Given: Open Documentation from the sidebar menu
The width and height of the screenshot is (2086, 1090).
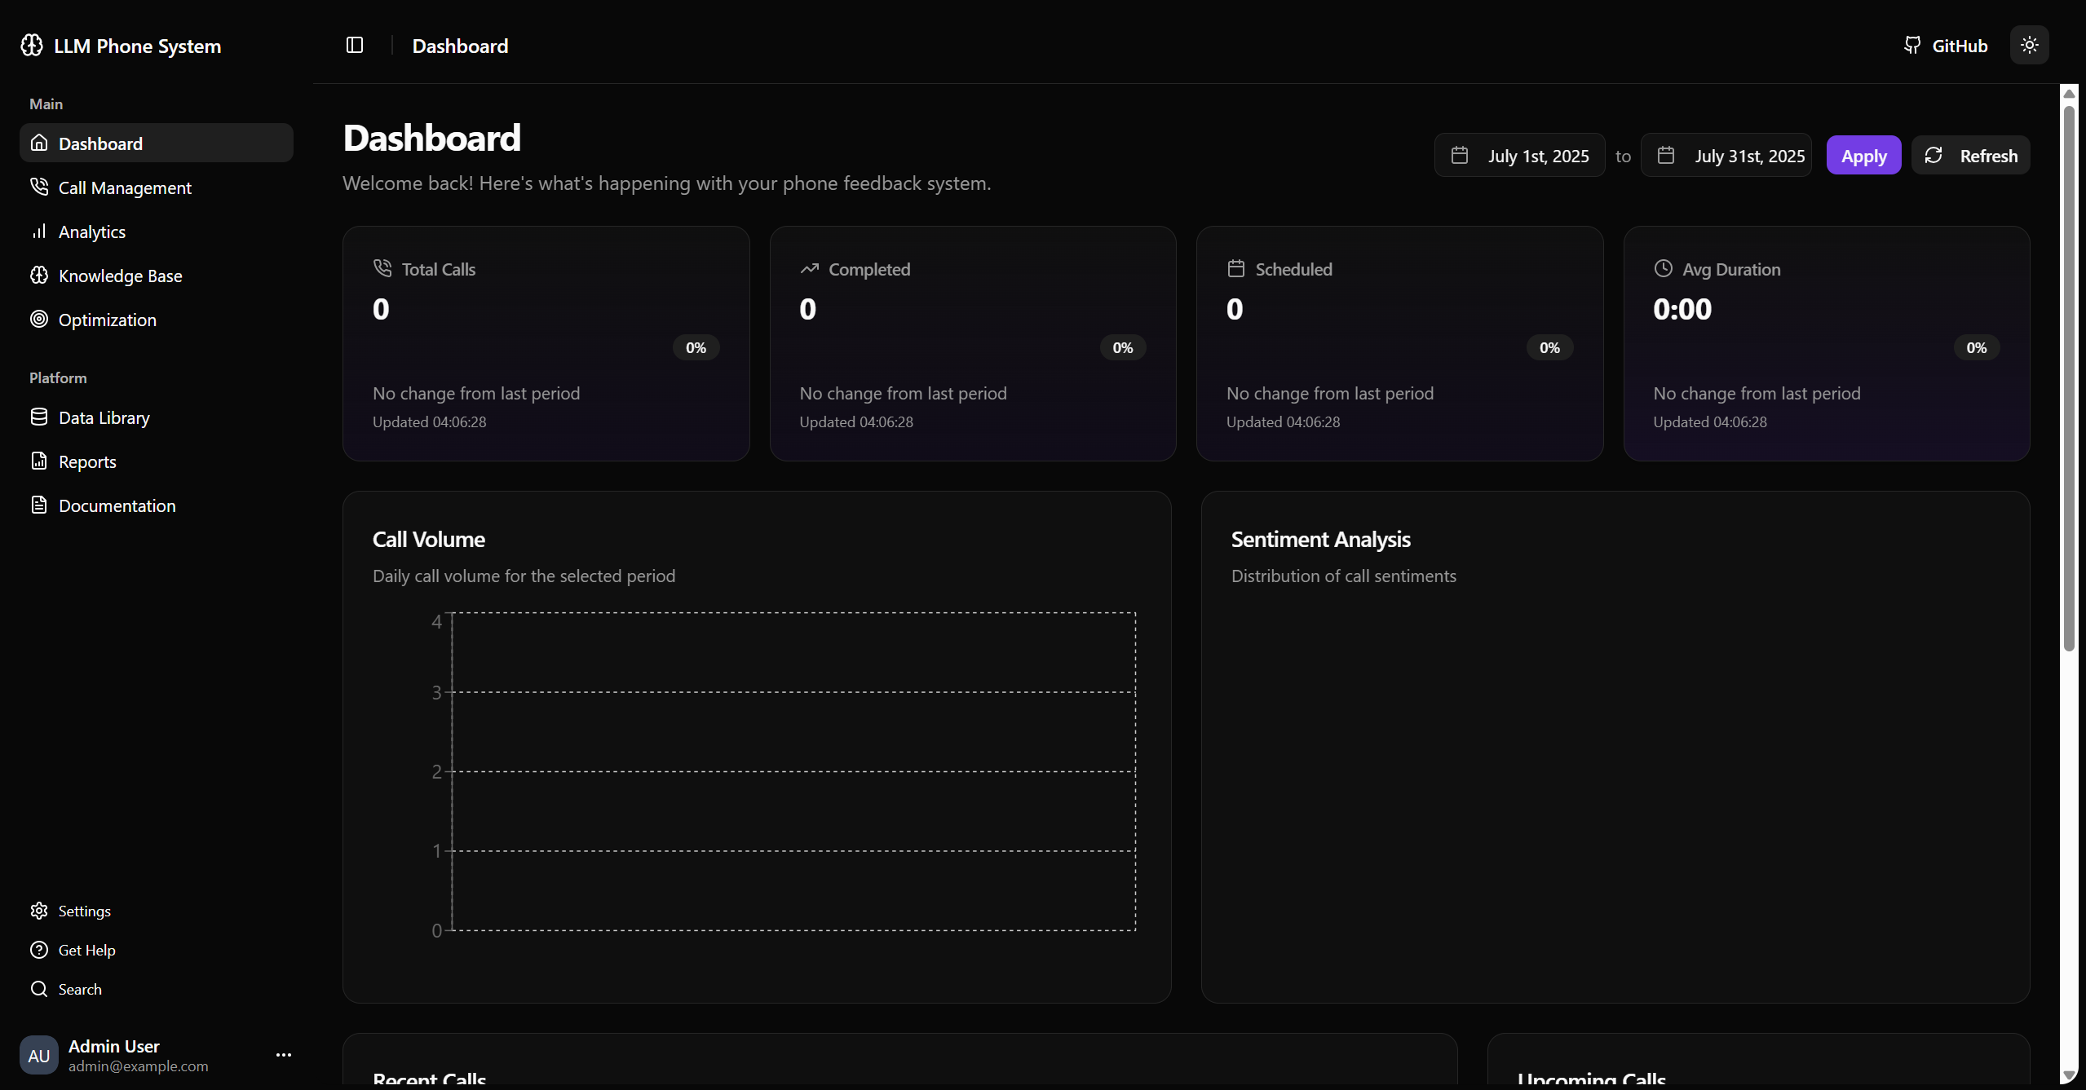Looking at the screenshot, I should [x=117, y=505].
